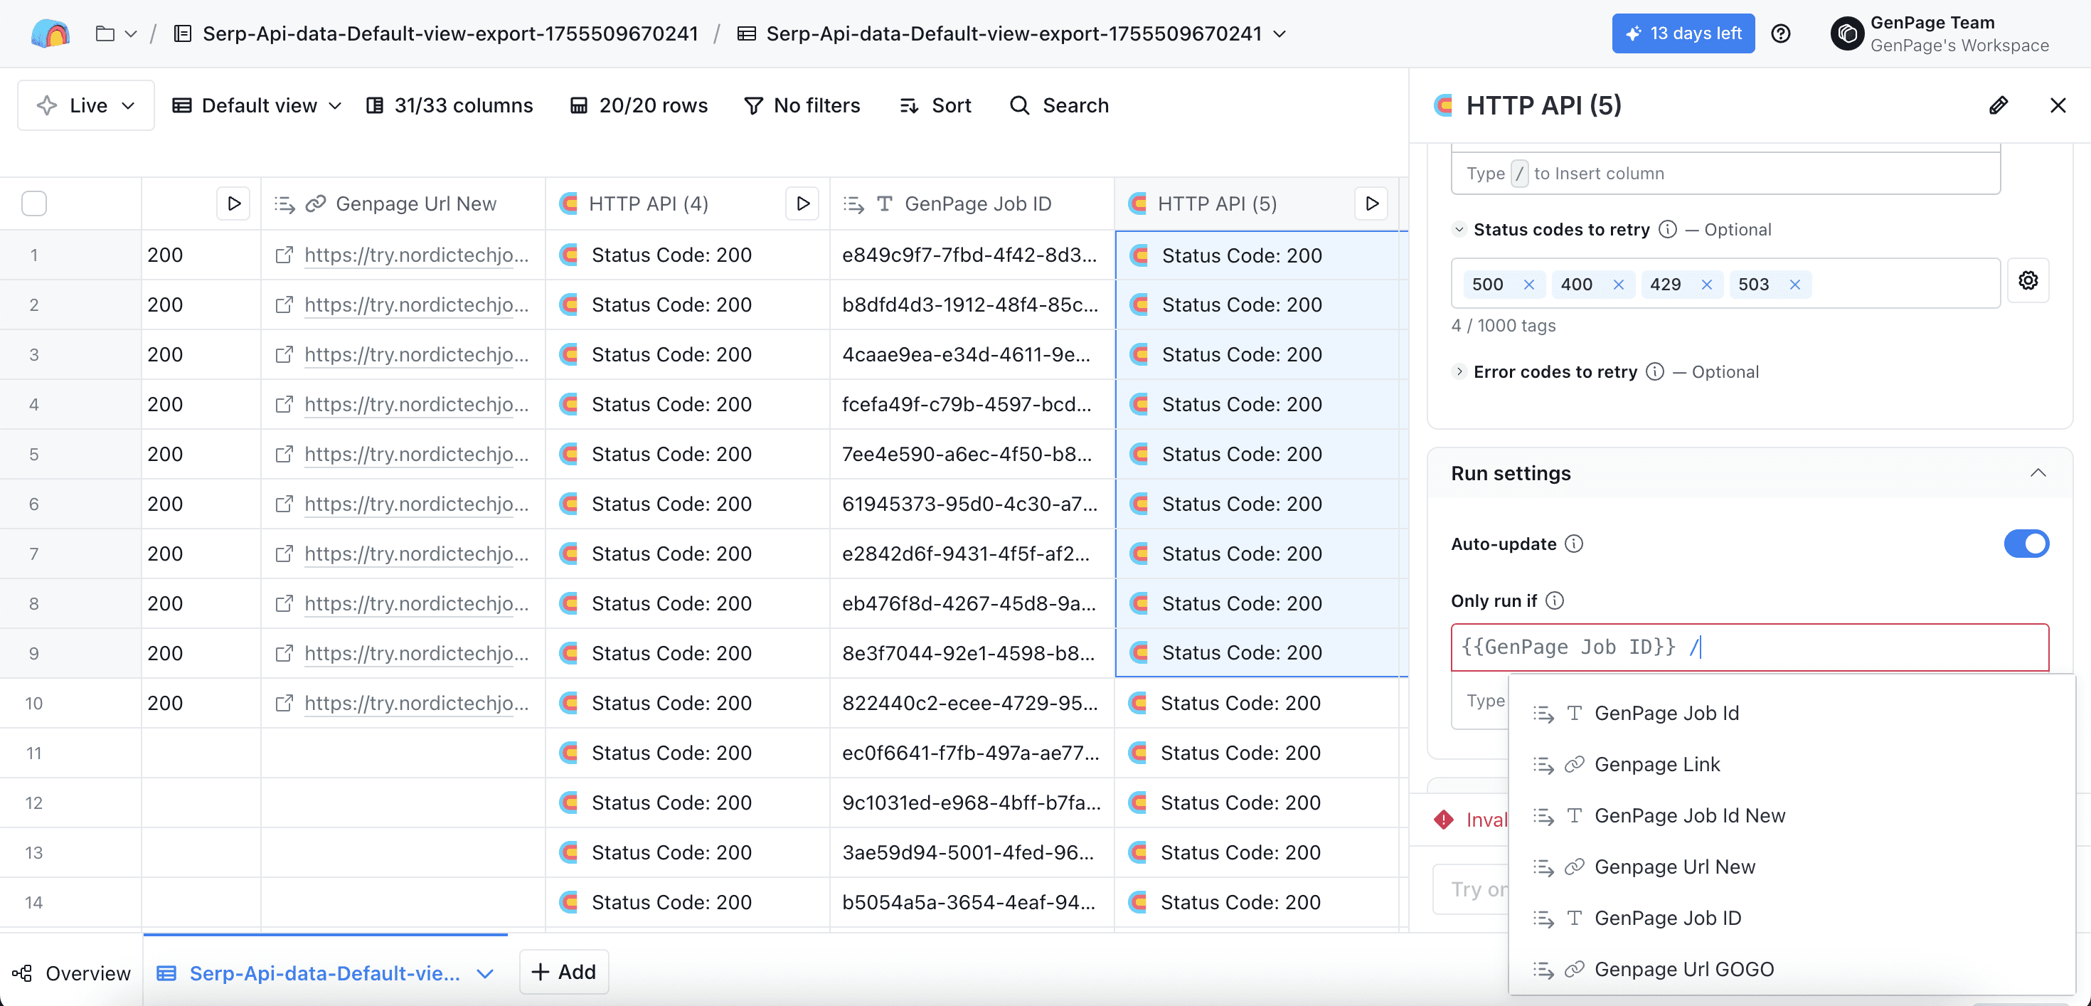Run the HTTP API (4) column play button
Image resolution: width=2091 pixels, height=1006 pixels.
click(x=802, y=203)
